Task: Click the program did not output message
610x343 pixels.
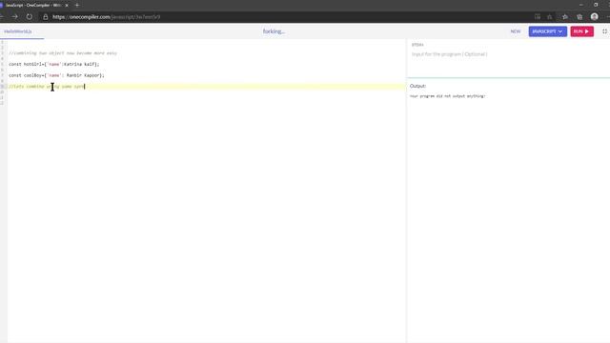Action: (x=447, y=96)
